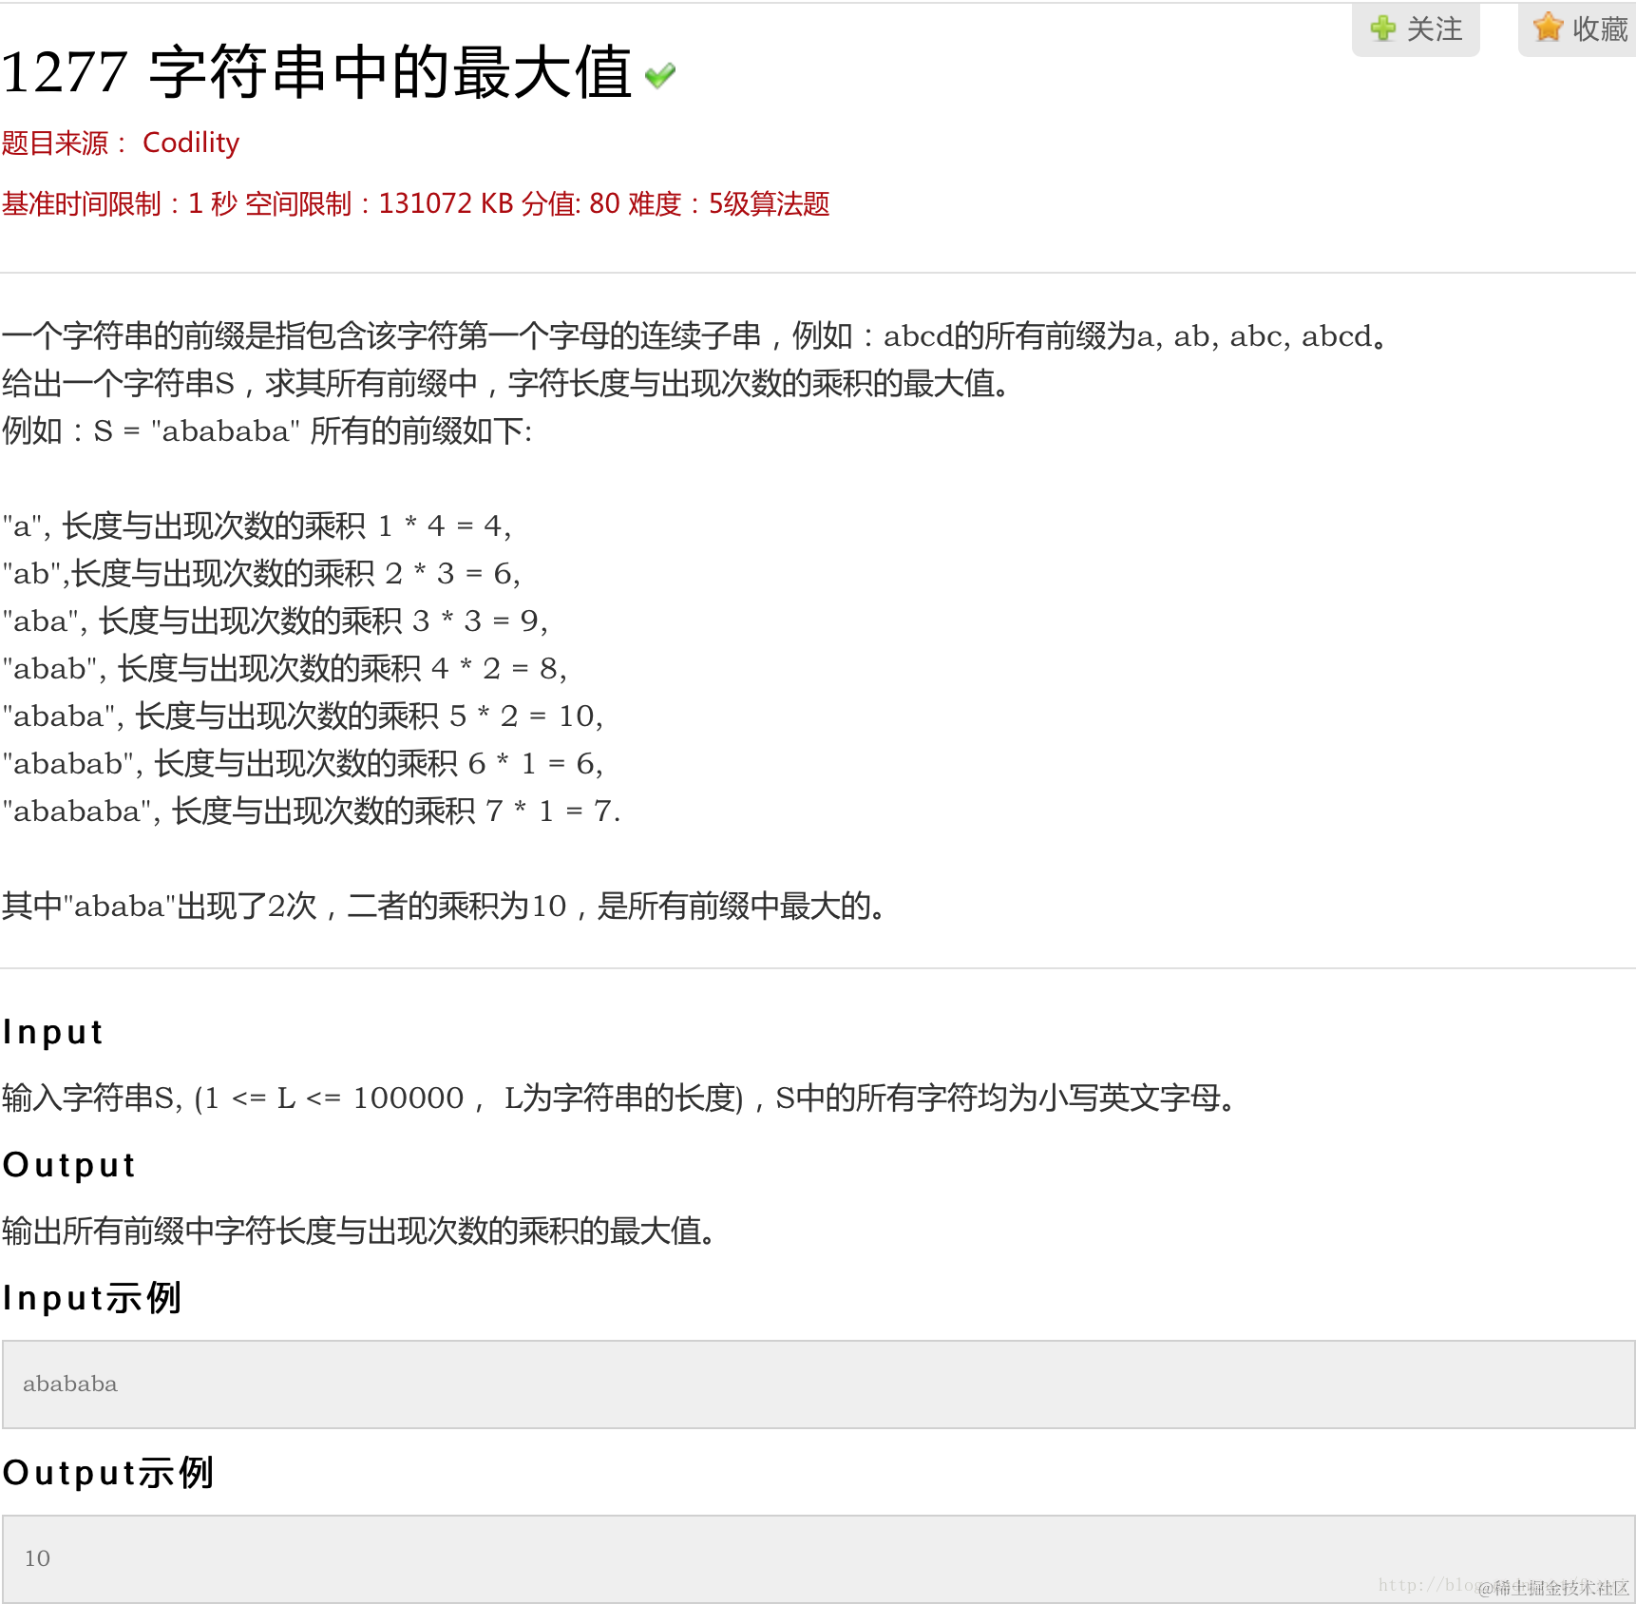The image size is (1636, 1604).
Task: Click the output description 输出所有前缀中字符长度
Action: 361,1231
